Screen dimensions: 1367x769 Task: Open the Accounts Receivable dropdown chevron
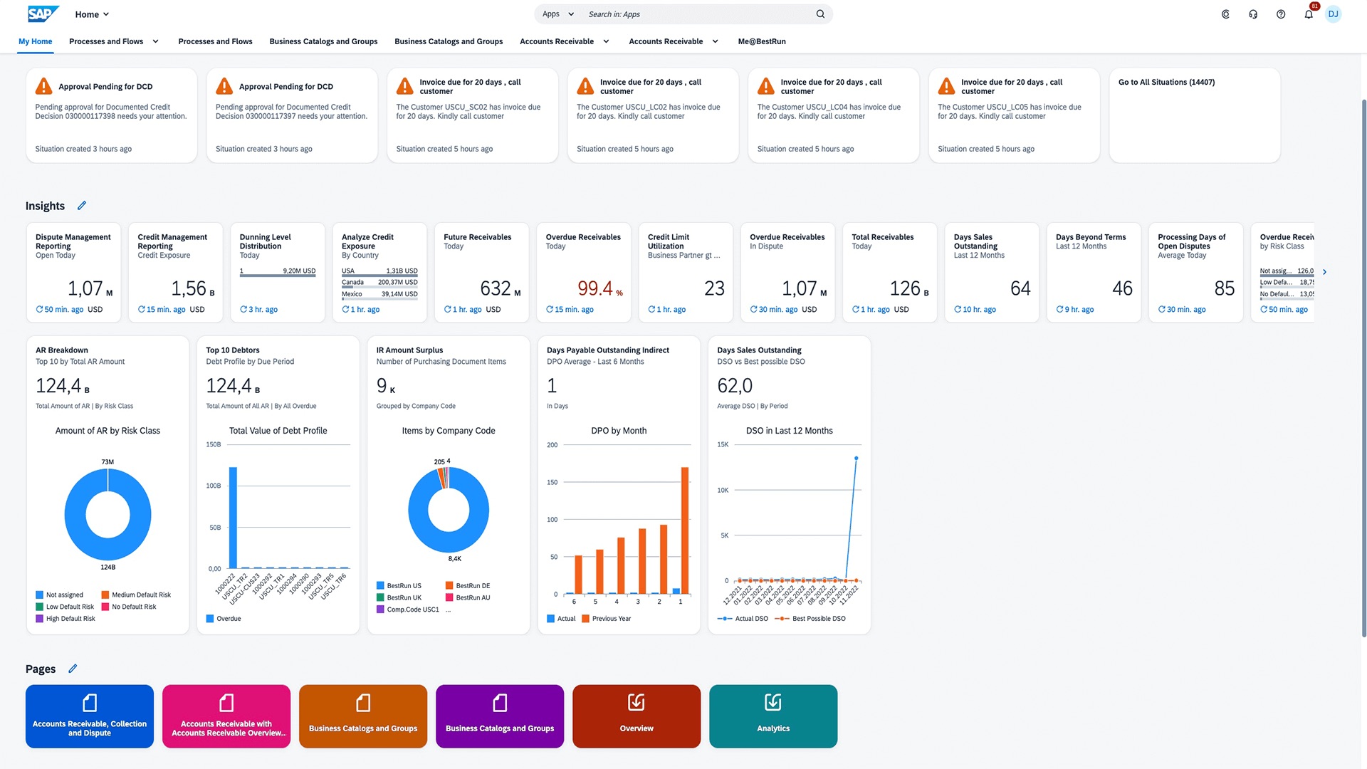point(606,41)
